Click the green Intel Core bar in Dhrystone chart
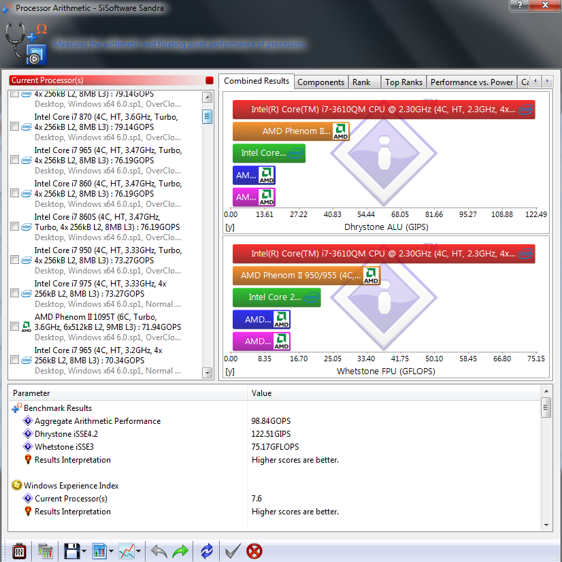The image size is (562, 562). pyautogui.click(x=269, y=153)
